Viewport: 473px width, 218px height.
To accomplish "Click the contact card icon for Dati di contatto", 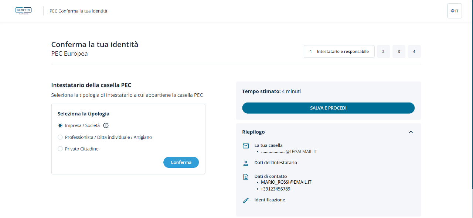I will pyautogui.click(x=246, y=177).
